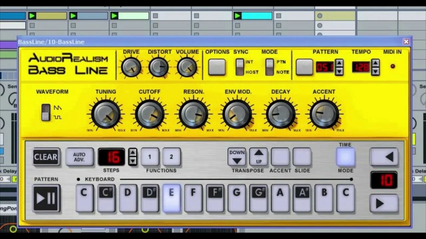Lower TEMPO with the down arrow
The width and height of the screenshot is (426, 239).
pyautogui.click(x=375, y=71)
